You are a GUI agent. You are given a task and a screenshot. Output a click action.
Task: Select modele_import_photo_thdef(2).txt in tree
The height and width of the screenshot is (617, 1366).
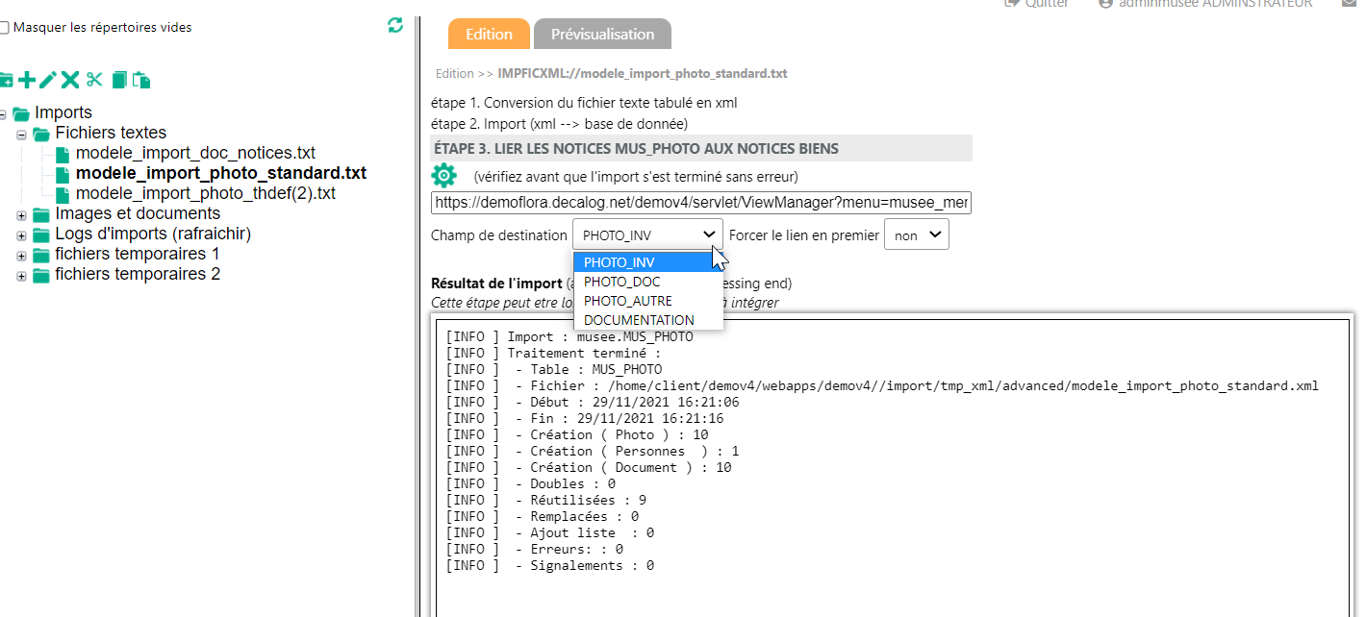click(x=206, y=194)
